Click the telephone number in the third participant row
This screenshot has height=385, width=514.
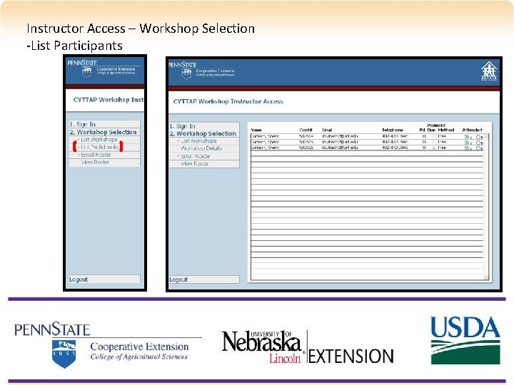pyautogui.click(x=395, y=148)
